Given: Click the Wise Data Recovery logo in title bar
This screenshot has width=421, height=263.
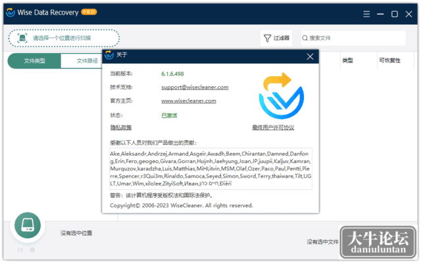Looking at the screenshot, I should (11, 12).
